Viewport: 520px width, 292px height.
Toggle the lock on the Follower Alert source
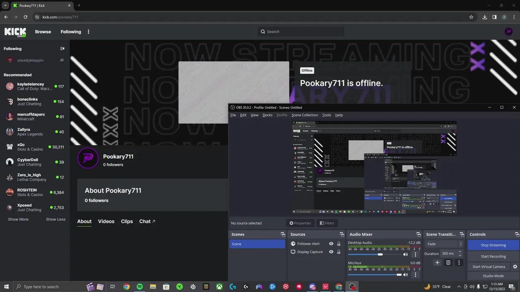(339, 244)
